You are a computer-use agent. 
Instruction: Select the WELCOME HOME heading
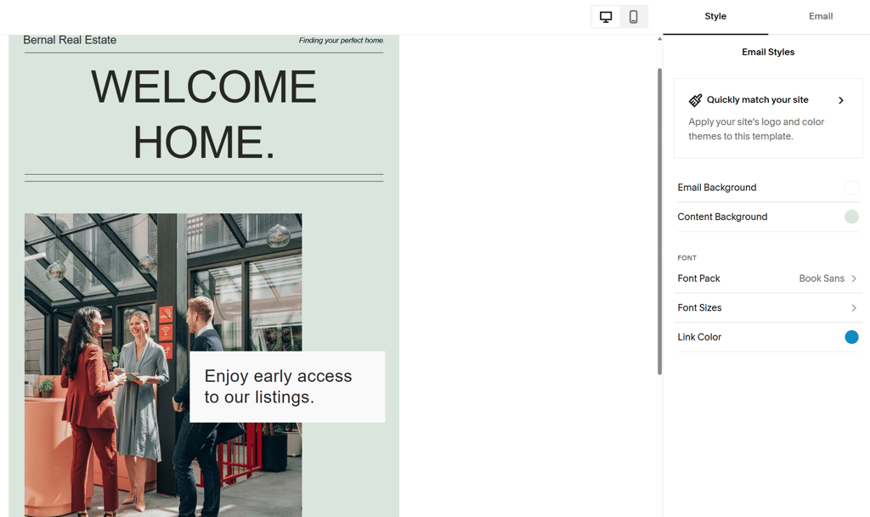(x=204, y=114)
